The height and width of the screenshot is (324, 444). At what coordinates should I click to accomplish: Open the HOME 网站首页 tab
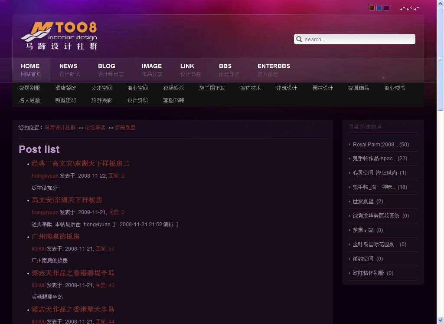[x=31, y=70]
